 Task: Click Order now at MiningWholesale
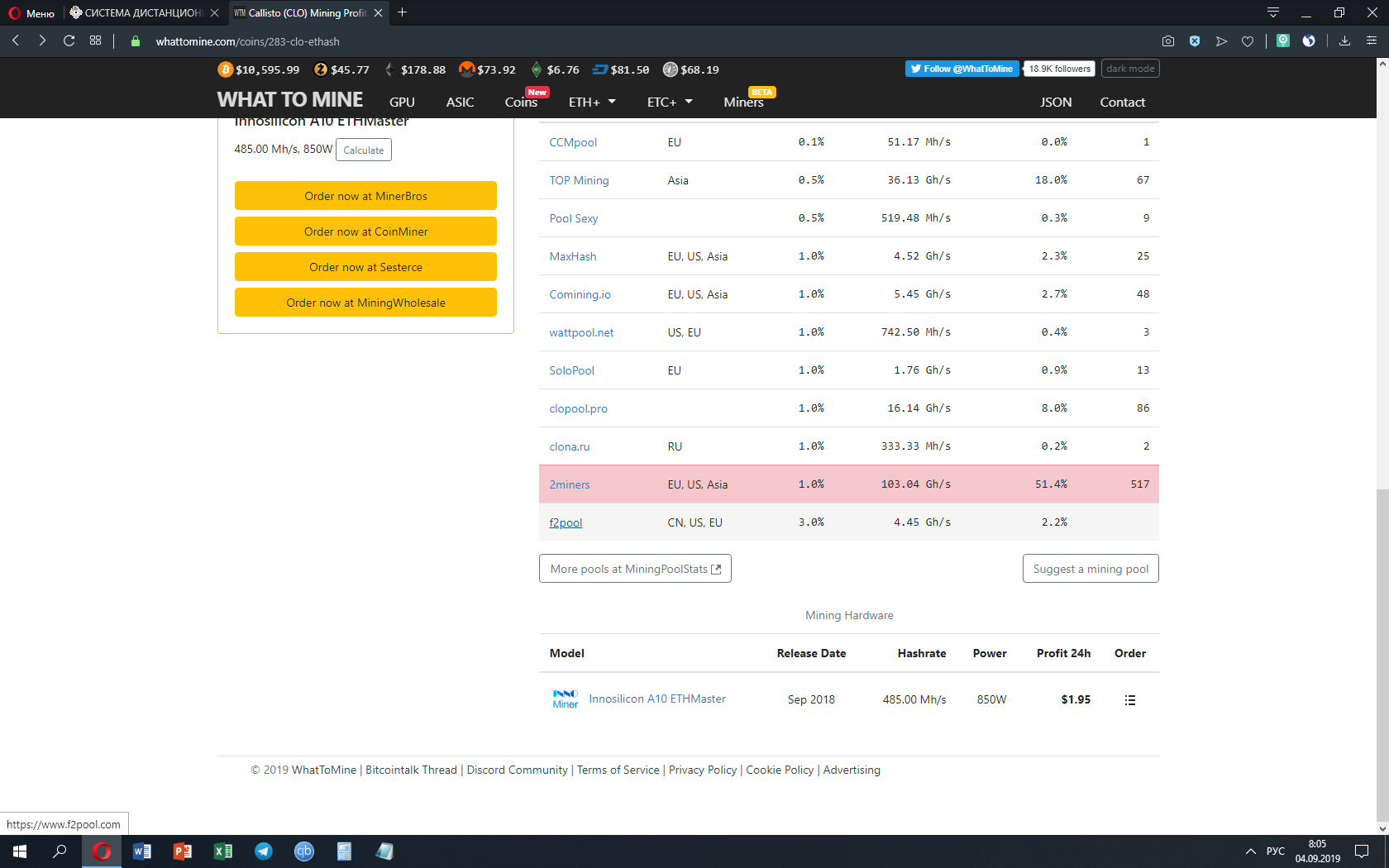365,303
